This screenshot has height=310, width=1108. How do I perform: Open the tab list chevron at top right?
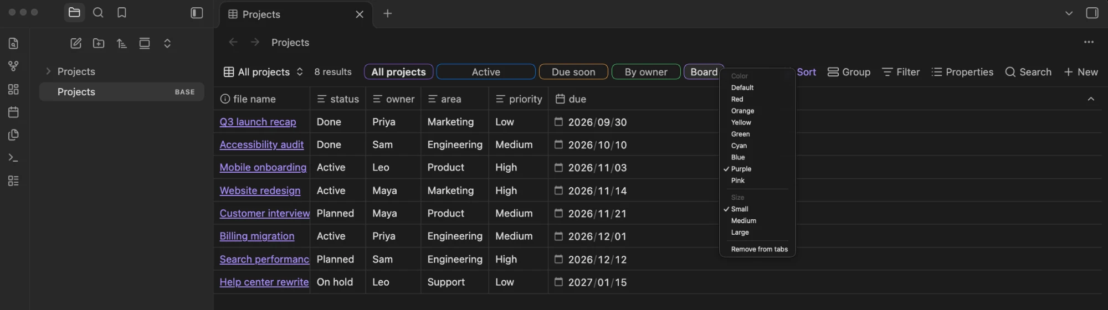point(1069,13)
